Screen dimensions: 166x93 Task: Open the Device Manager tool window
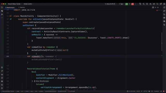point(164,14)
